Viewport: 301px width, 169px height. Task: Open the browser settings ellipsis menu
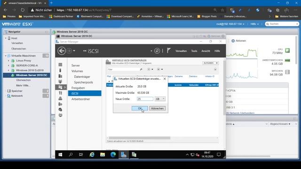pyautogui.click(x=295, y=10)
